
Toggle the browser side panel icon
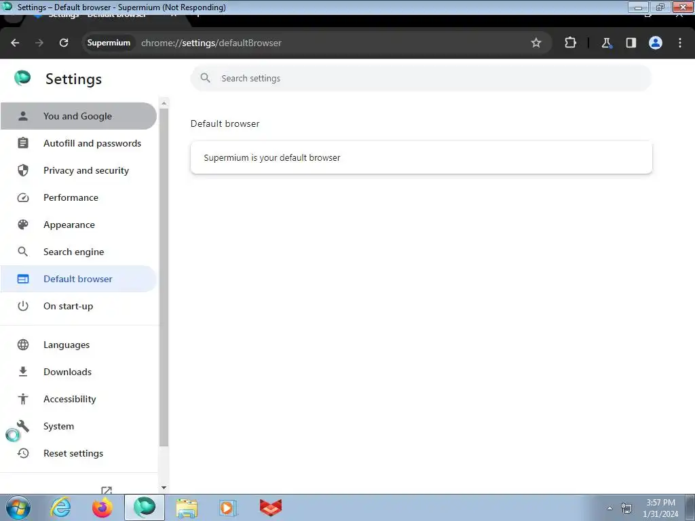coord(631,43)
